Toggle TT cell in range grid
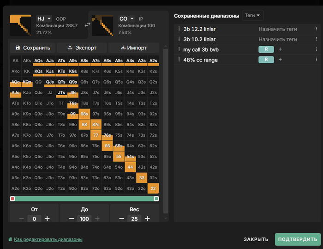This screenshot has width=323, height=249. (x=61, y=103)
